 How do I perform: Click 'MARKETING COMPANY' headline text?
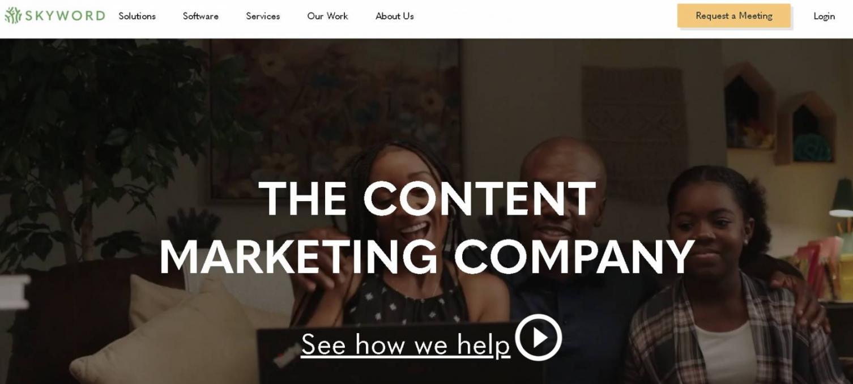(428, 257)
